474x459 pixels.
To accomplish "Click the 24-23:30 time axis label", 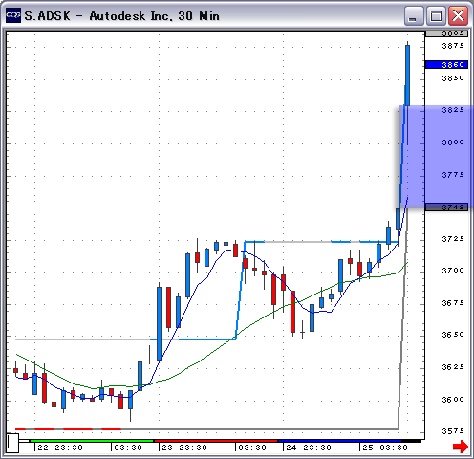I will tap(309, 448).
